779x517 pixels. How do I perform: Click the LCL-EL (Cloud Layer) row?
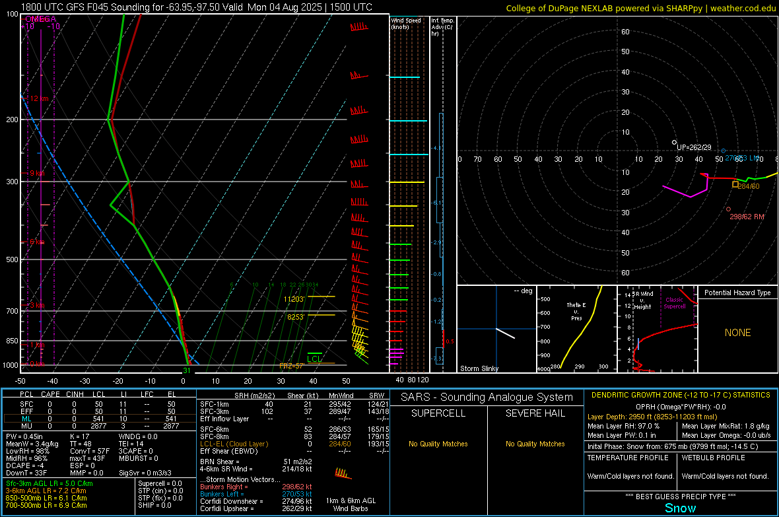pos(294,444)
